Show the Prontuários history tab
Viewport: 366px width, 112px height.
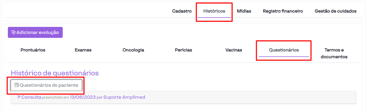click(x=33, y=50)
